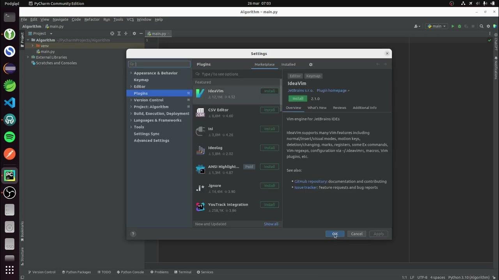This screenshot has width=499, height=280.
Task: Click the help question mark in Settings
Action: coord(133,234)
